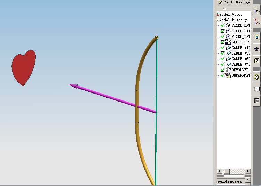Select the magenta arrow shaft in viewport
Image resolution: width=261 pixels, height=186 pixels.
[x=115, y=98]
